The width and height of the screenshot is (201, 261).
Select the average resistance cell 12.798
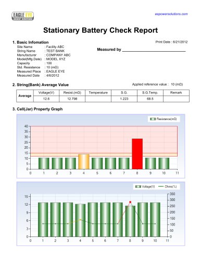(72, 99)
